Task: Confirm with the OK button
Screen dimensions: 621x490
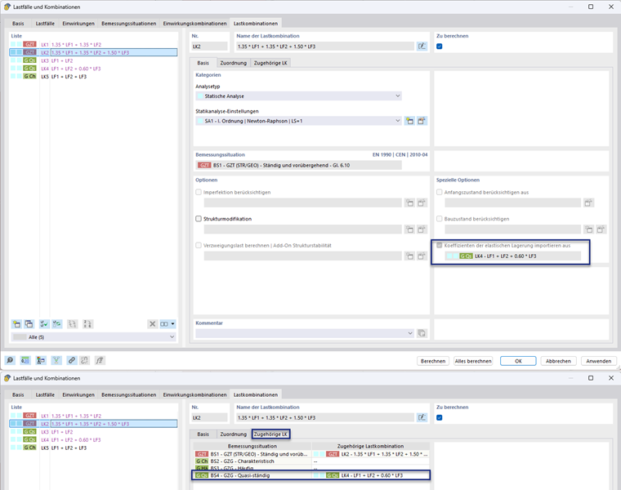Action: click(x=518, y=361)
